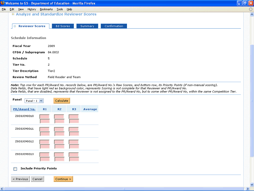The width and height of the screenshot is (254, 191).
Task: Open the Panel - 1 dropdown
Action: [34, 101]
